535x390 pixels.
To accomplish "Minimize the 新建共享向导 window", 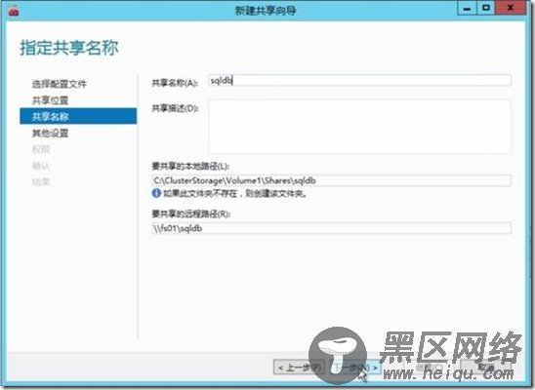I will (467, 8).
